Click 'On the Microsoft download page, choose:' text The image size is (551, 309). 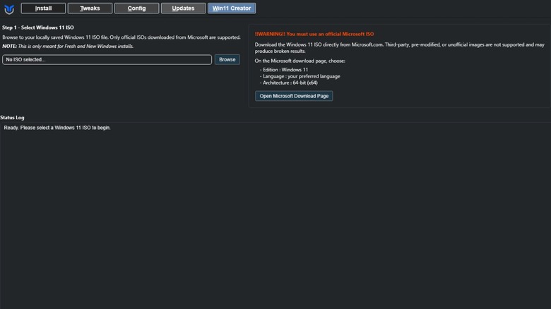(300, 61)
